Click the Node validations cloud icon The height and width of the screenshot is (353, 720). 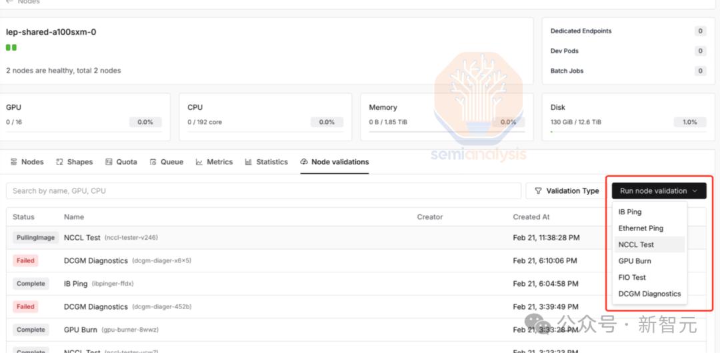coord(303,162)
